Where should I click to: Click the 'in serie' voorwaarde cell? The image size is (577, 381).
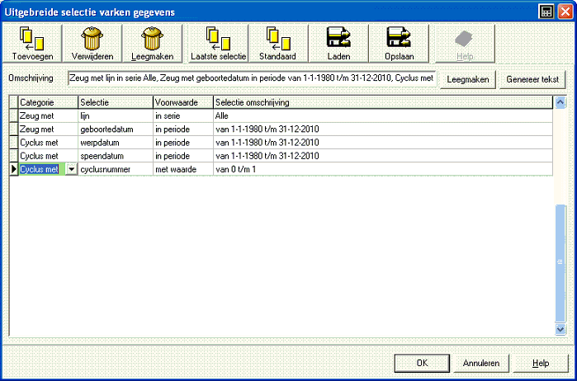(183, 115)
